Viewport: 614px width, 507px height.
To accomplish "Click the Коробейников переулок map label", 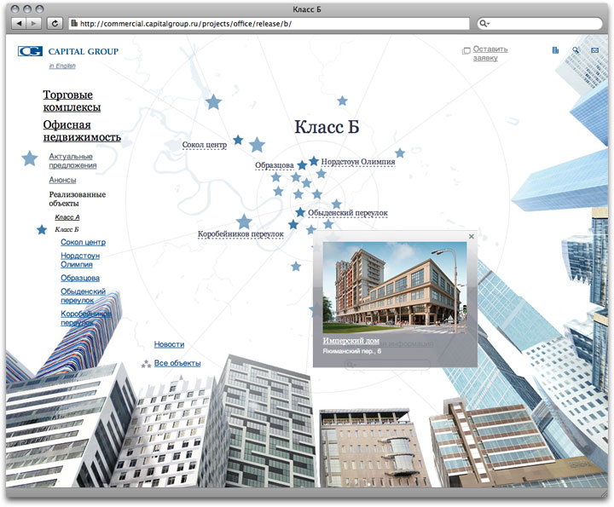I will click(x=240, y=234).
